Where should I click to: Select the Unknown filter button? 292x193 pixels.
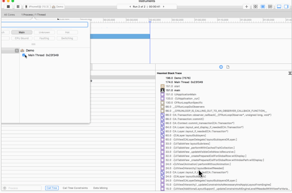[x=44, y=32]
